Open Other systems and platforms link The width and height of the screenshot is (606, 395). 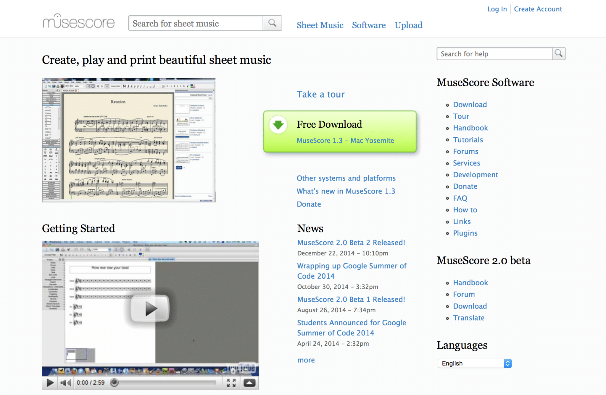tap(346, 178)
